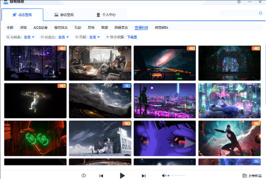Click the search magnifier icon

tap(260, 13)
